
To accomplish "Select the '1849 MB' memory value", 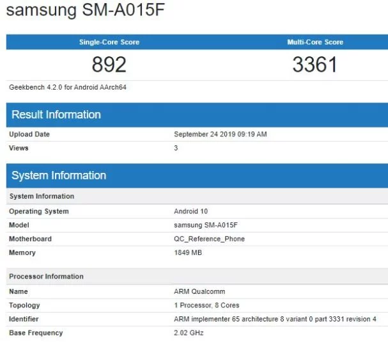I will (x=188, y=252).
